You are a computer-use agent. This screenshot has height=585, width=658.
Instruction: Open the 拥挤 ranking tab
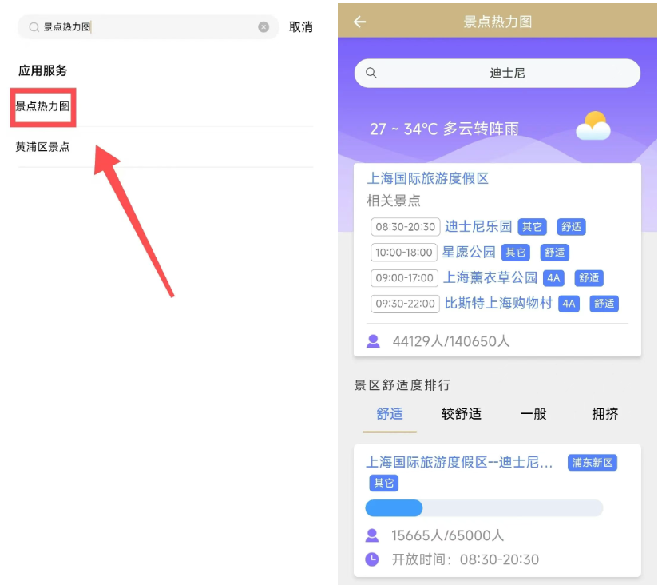[x=605, y=414]
